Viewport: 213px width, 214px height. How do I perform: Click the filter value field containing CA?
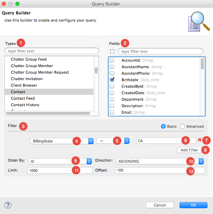tap(166, 141)
